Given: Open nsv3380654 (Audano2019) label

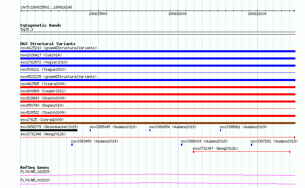Looking at the screenshot, I should 173,127.
